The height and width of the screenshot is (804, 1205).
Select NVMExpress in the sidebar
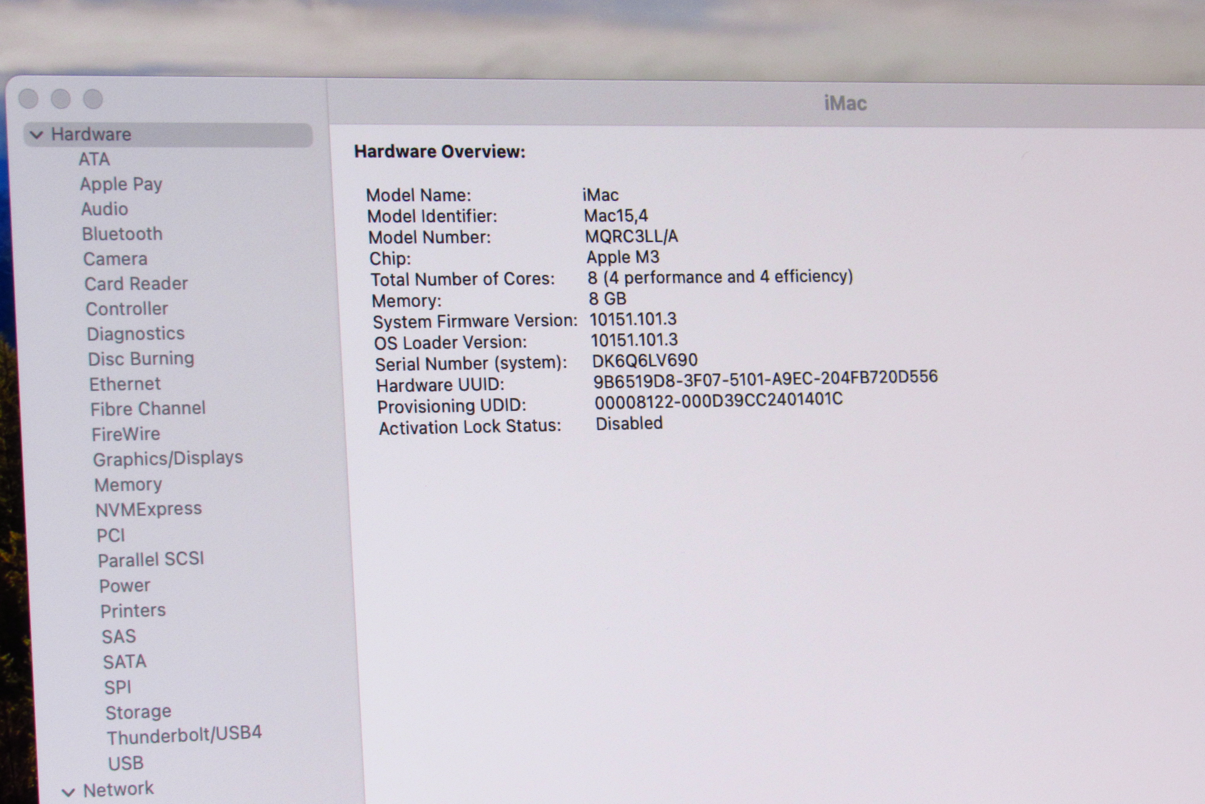tap(148, 509)
